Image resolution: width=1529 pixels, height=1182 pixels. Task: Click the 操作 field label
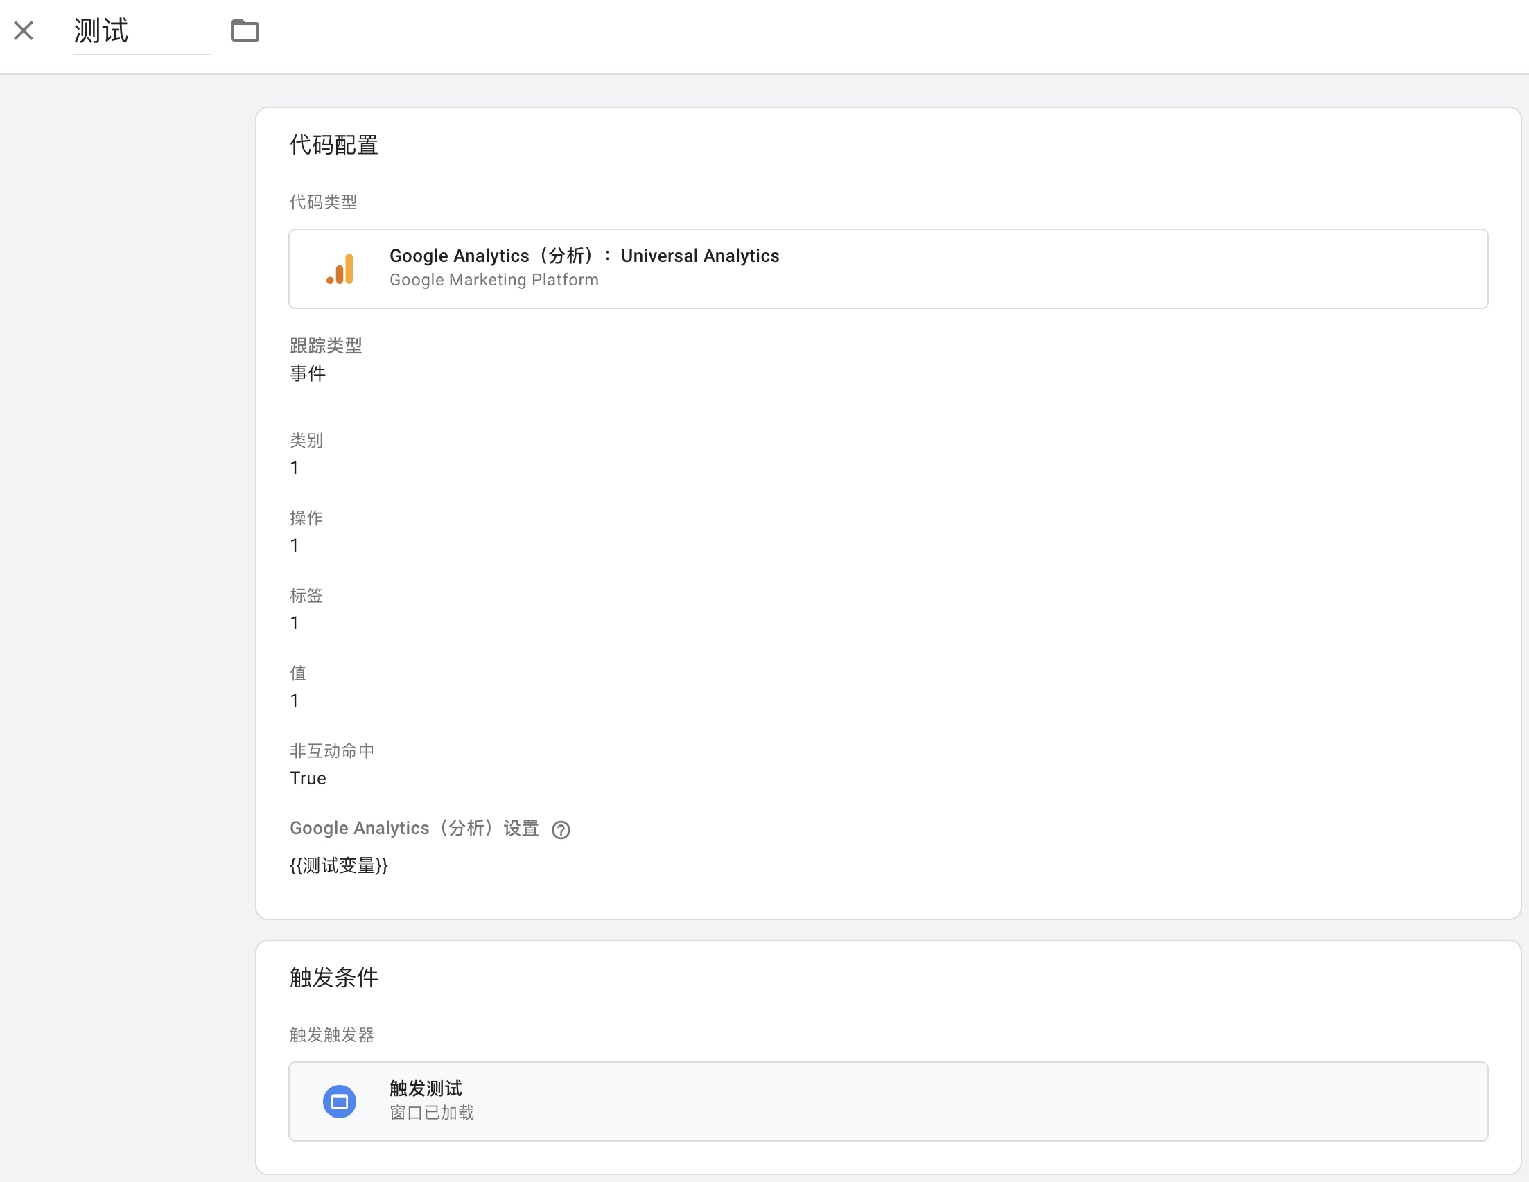(x=306, y=518)
